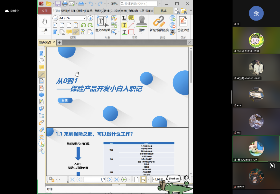Add a new document tab
Image resolution: width=280 pixels, height=194 pixels.
[x=60, y=42]
